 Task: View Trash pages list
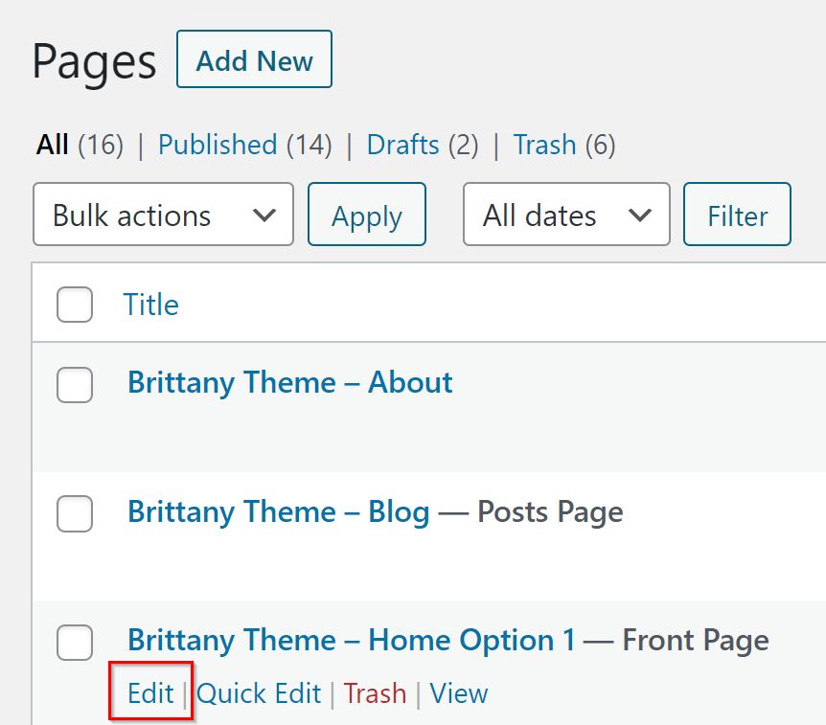tap(544, 146)
